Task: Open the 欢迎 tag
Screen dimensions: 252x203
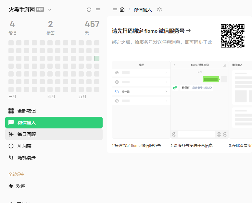Action: 21,186
